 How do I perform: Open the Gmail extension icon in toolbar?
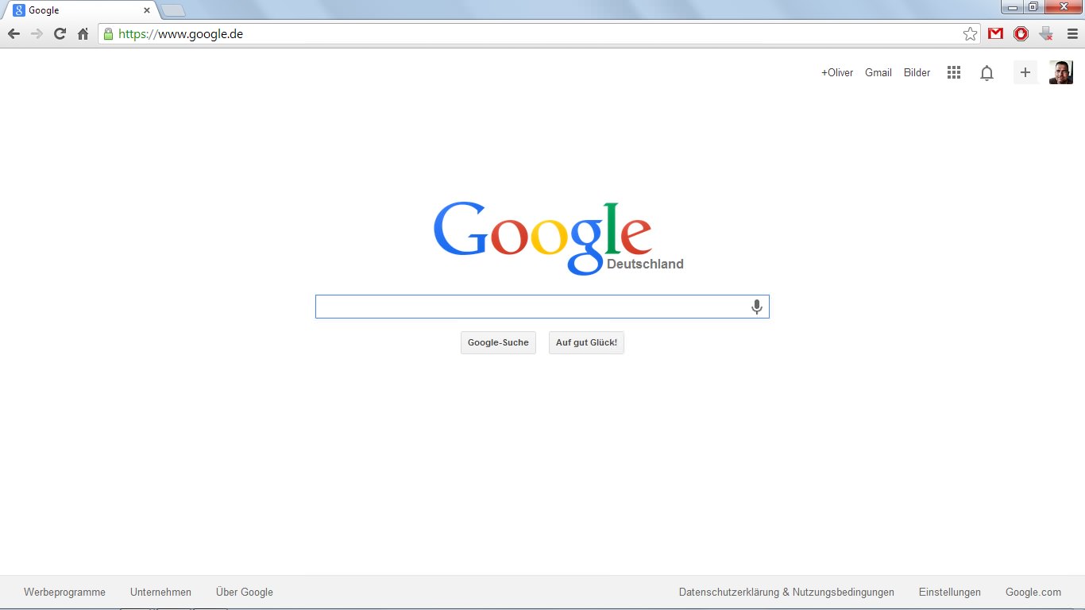point(996,33)
